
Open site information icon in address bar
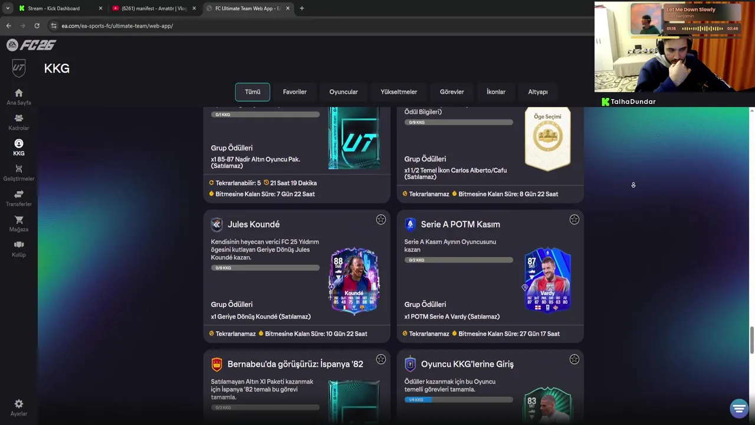click(x=54, y=26)
